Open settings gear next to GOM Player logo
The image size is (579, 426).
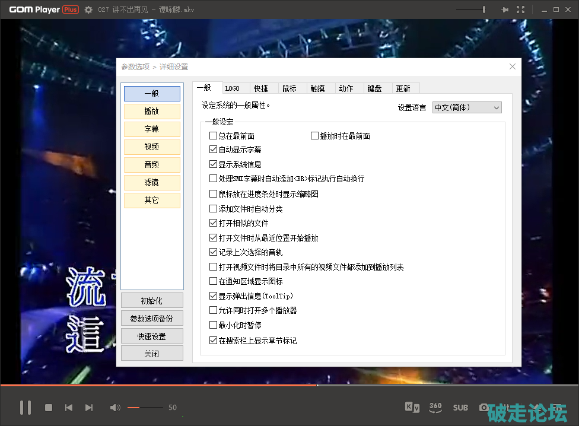pyautogui.click(x=88, y=9)
